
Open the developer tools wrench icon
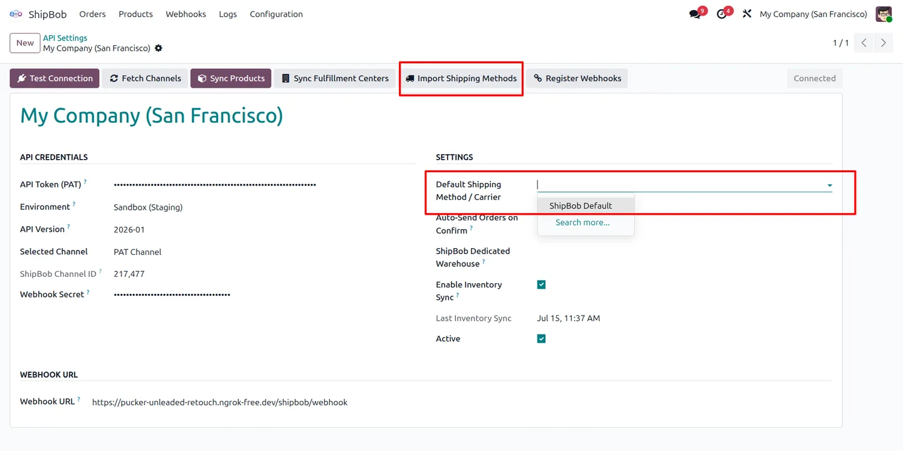pyautogui.click(x=747, y=14)
